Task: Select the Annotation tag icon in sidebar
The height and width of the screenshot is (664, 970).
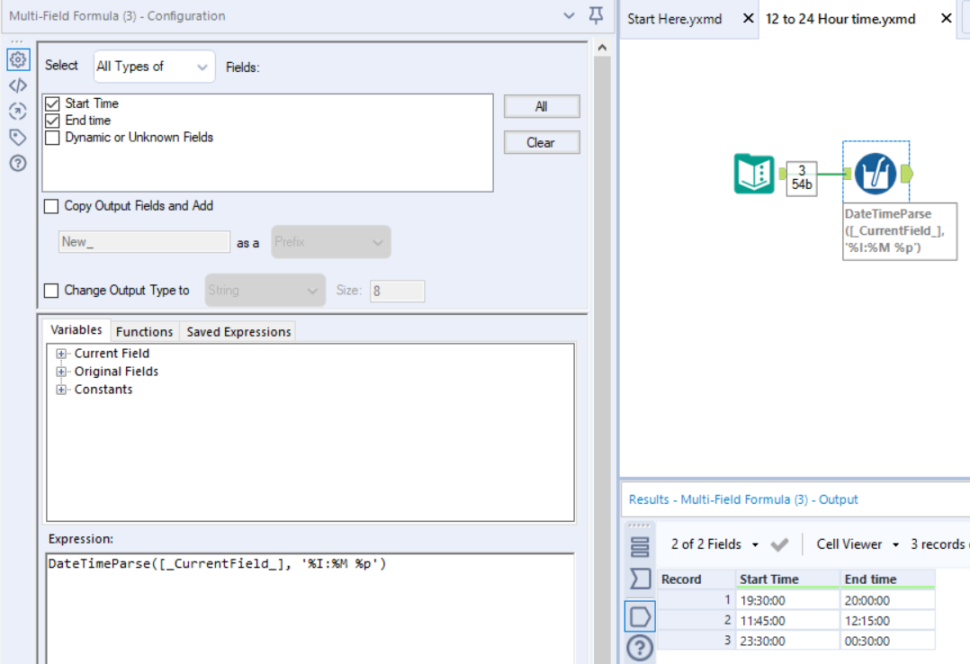Action: pos(18,137)
